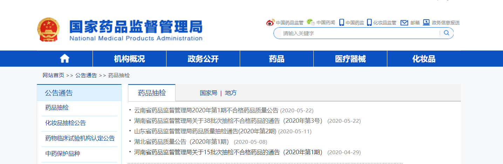Switch to the 地方 filter
This screenshot has height=164, width=503.
(x=231, y=93)
